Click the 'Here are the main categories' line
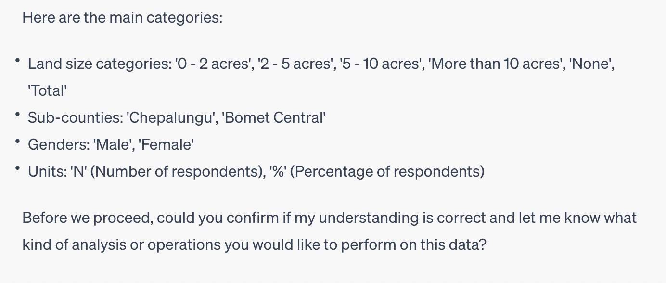666x283 pixels. tap(122, 18)
